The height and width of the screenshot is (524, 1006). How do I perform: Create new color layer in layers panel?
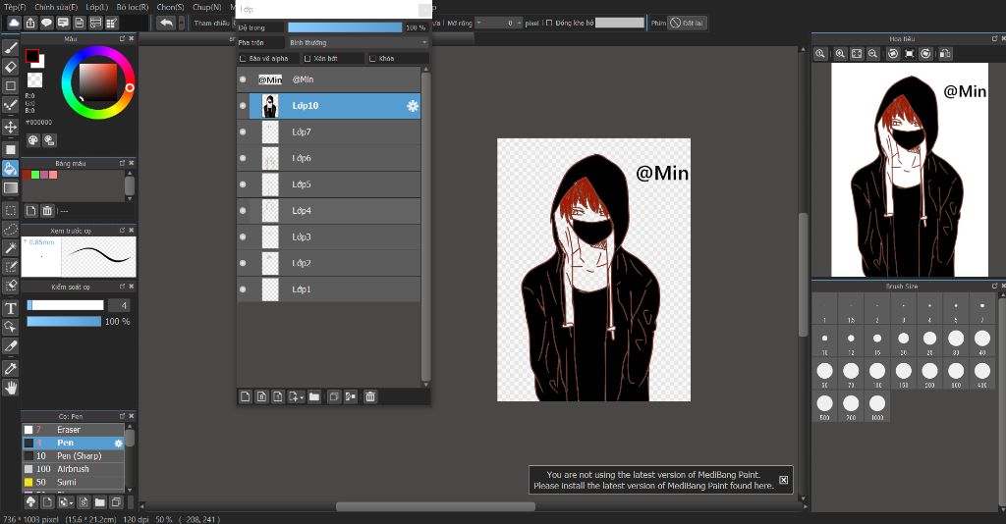245,397
